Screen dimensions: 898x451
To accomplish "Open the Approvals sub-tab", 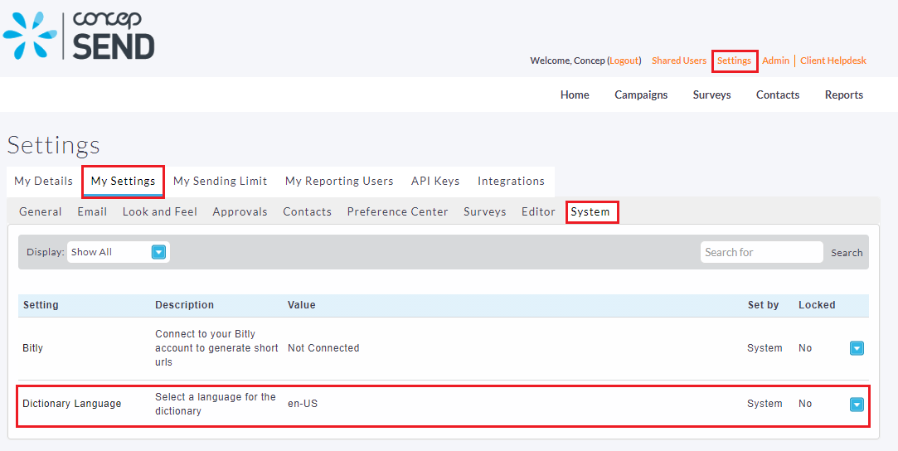I will pyautogui.click(x=240, y=211).
